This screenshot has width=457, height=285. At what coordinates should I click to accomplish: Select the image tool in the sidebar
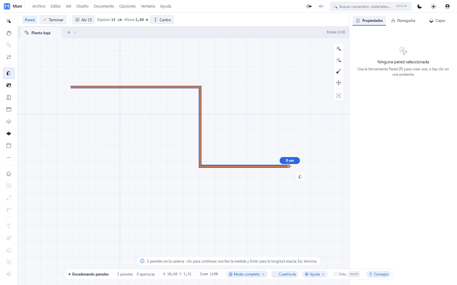[9, 85]
